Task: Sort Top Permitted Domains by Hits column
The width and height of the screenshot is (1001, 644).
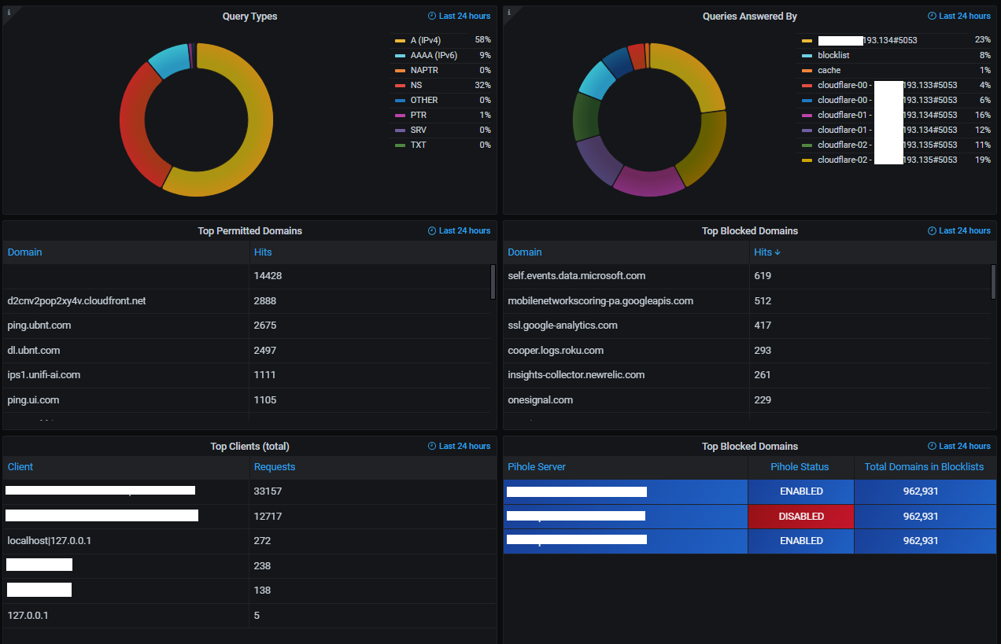Action: coord(262,252)
